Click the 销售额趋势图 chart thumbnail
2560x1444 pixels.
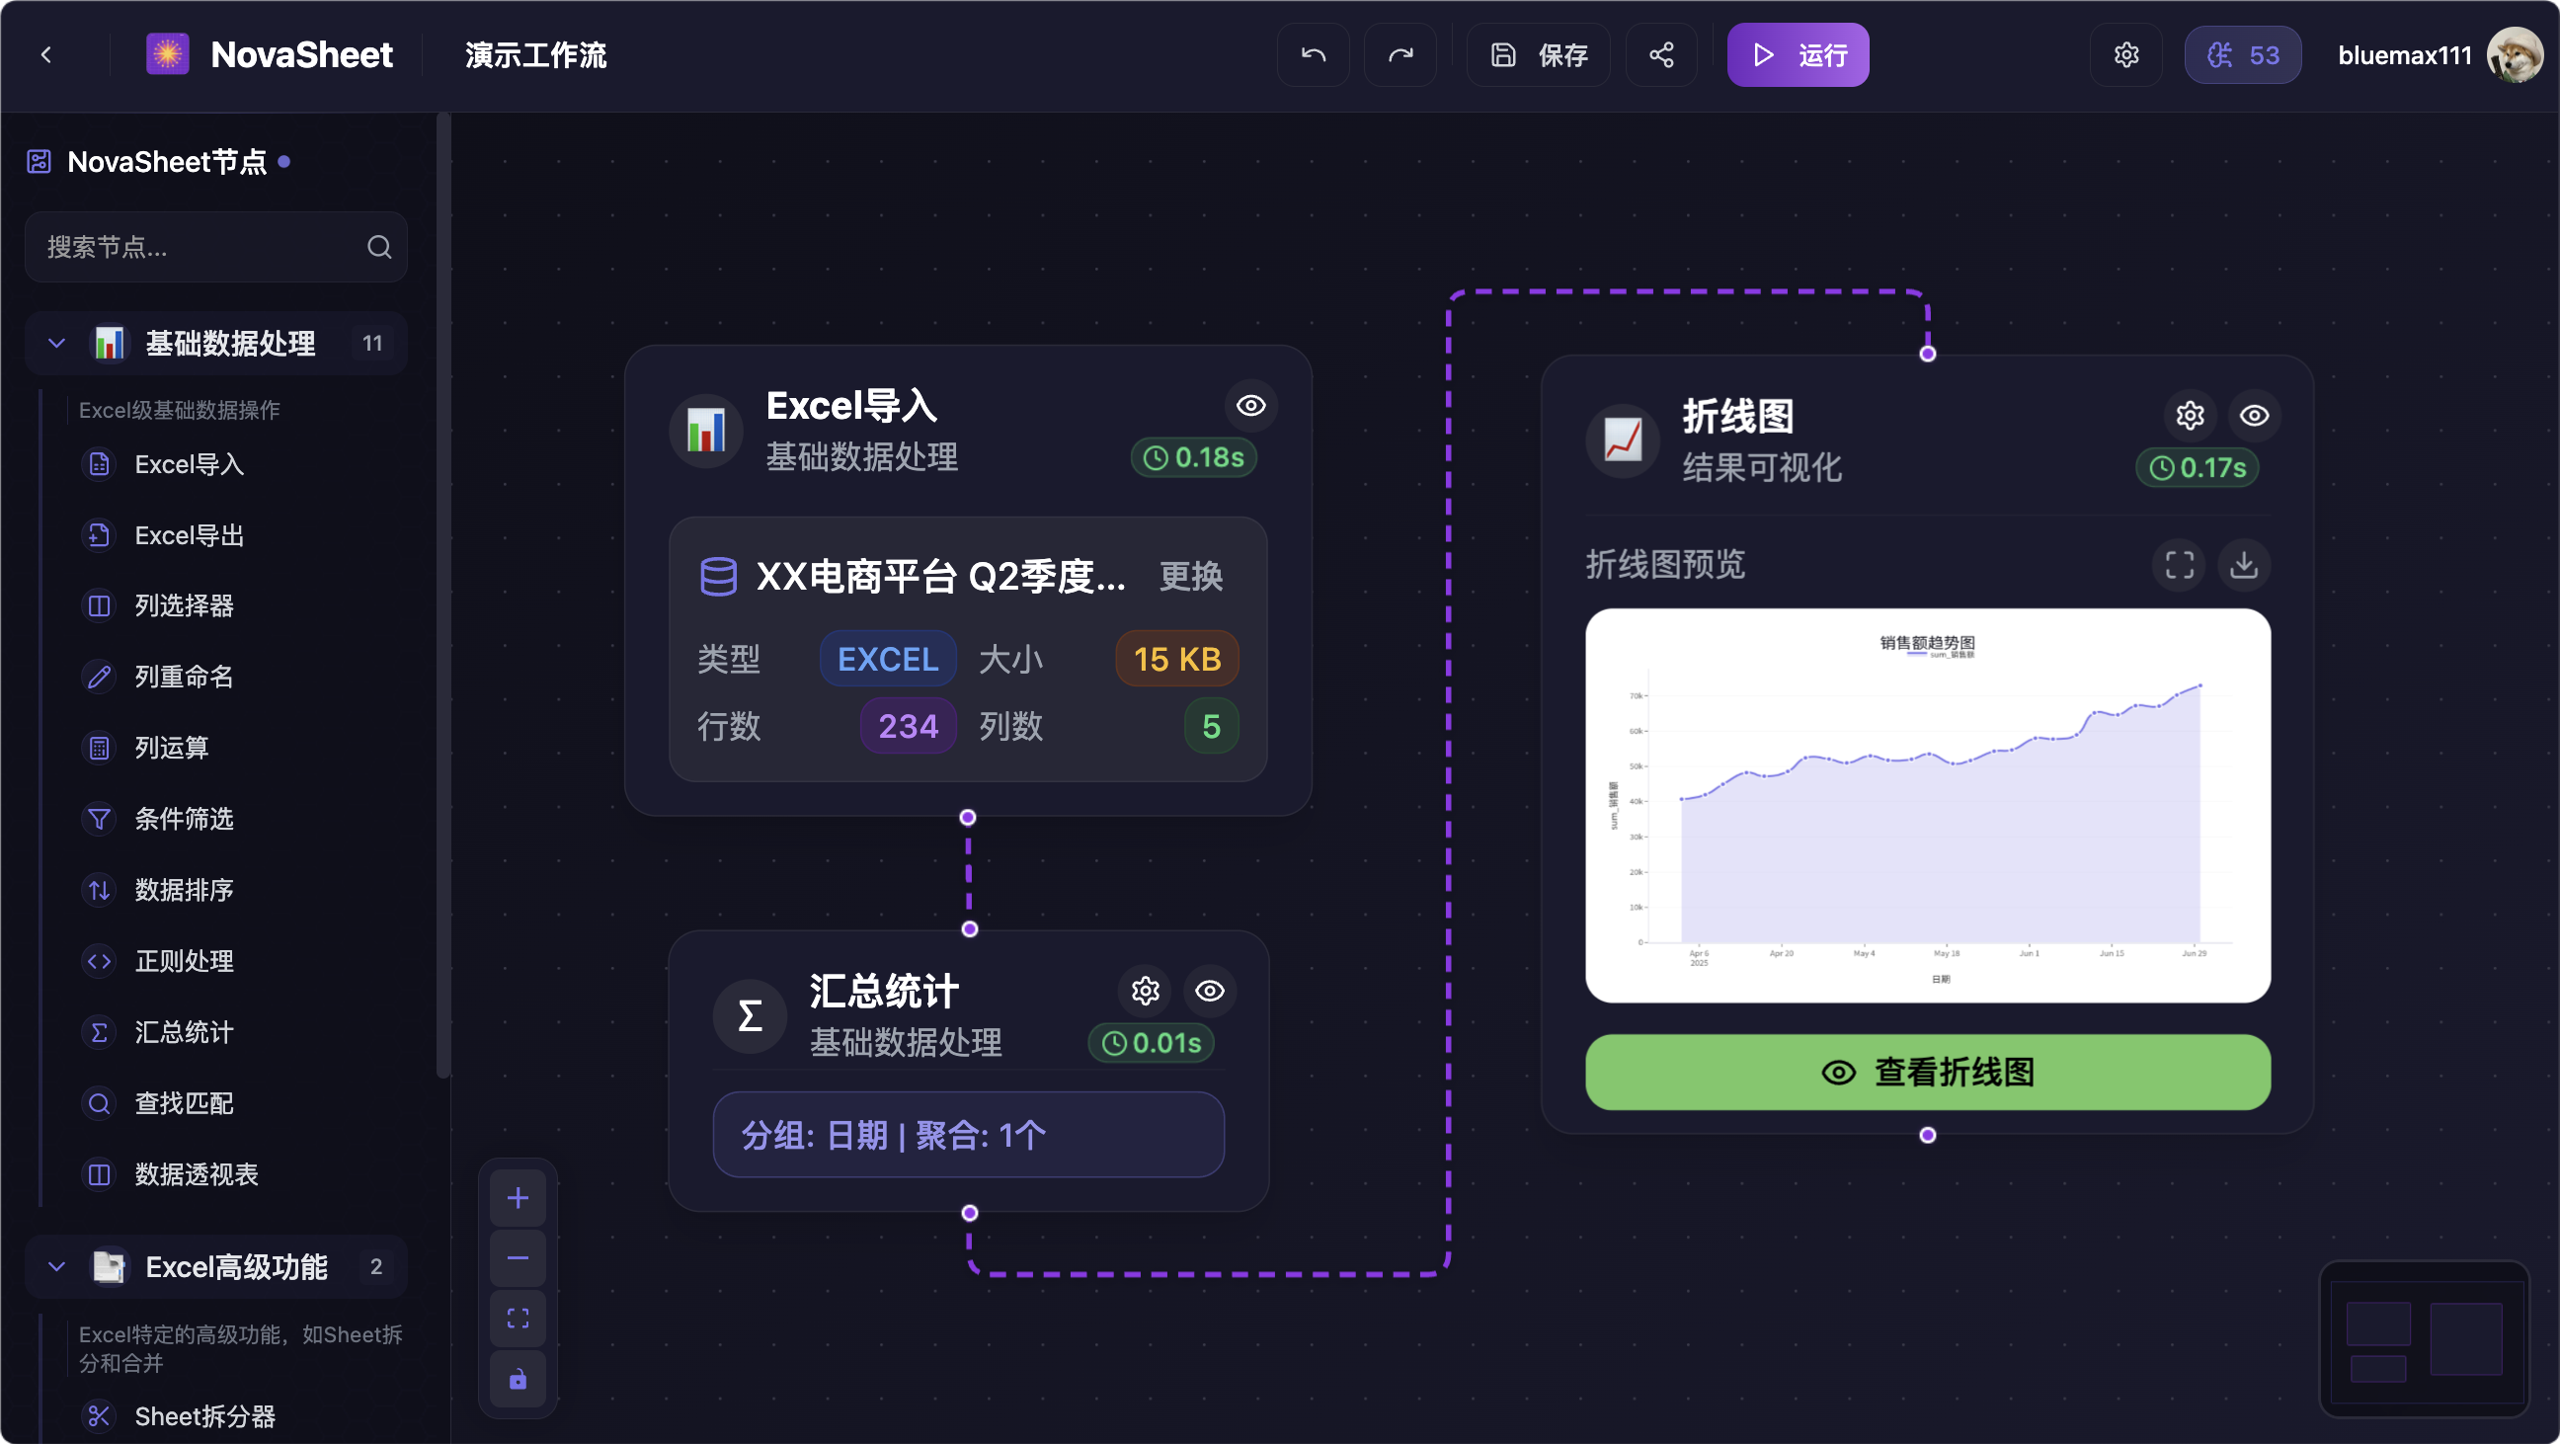(1927, 805)
